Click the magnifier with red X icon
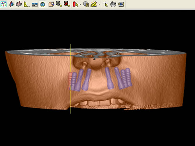195x146 pixels. 67,4
